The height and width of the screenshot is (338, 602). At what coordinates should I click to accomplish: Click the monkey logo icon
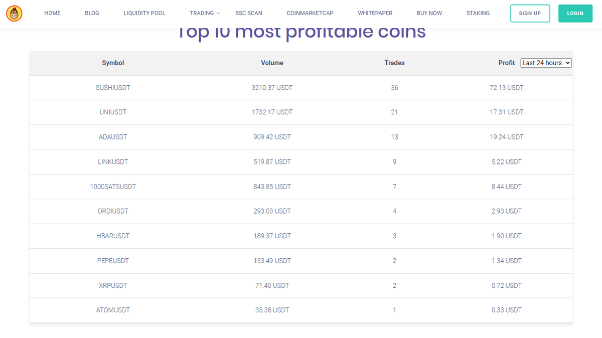pyautogui.click(x=14, y=13)
